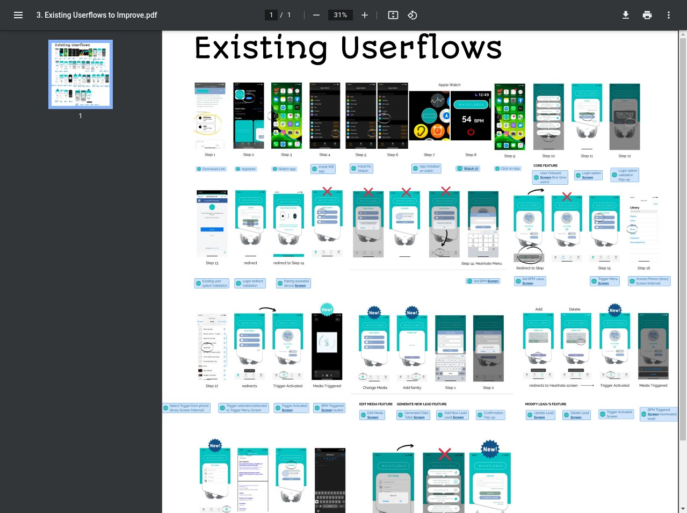Image resolution: width=687 pixels, height=513 pixels.
Task: Select the page 1 thumbnail in sidebar
Action: tap(81, 74)
